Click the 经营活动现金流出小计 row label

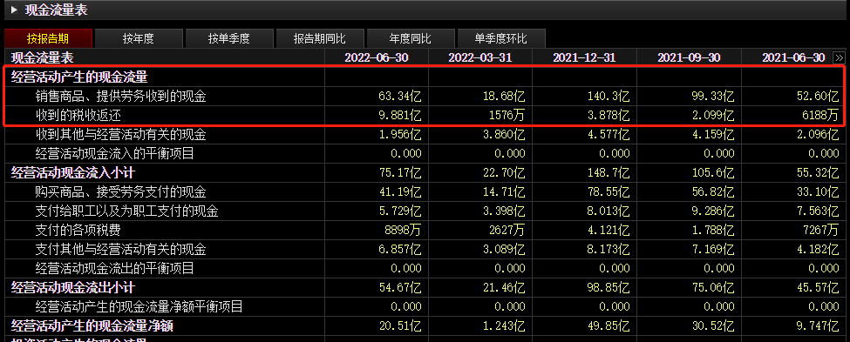point(72,287)
